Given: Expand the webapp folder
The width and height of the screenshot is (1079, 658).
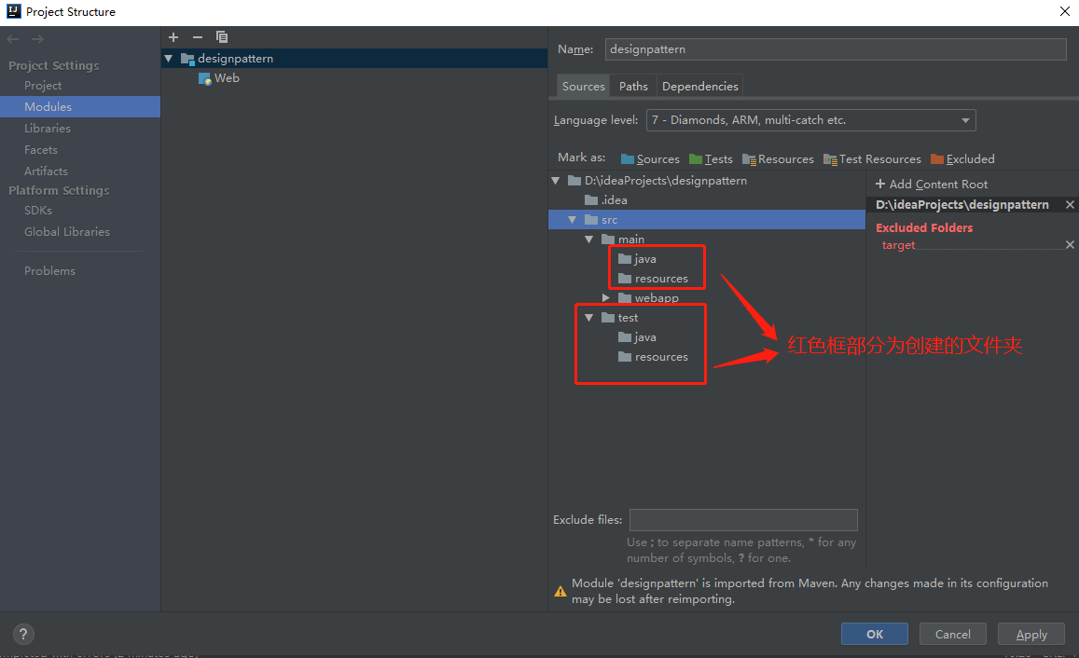Looking at the screenshot, I should pos(605,297).
